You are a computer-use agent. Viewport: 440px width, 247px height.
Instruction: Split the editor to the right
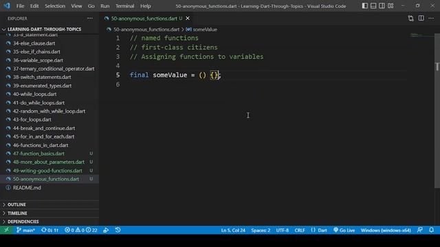point(421,19)
